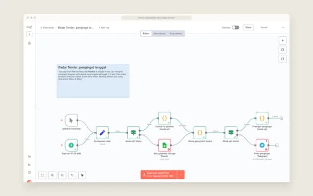
Task: Select the Jalankan sekarang manual trigger node
Action: 71,120
